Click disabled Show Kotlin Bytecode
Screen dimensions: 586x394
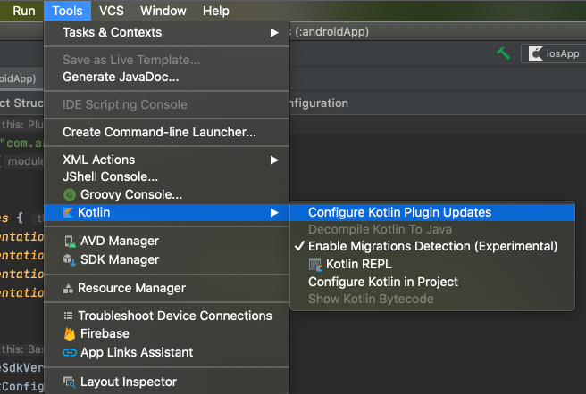(x=432, y=299)
